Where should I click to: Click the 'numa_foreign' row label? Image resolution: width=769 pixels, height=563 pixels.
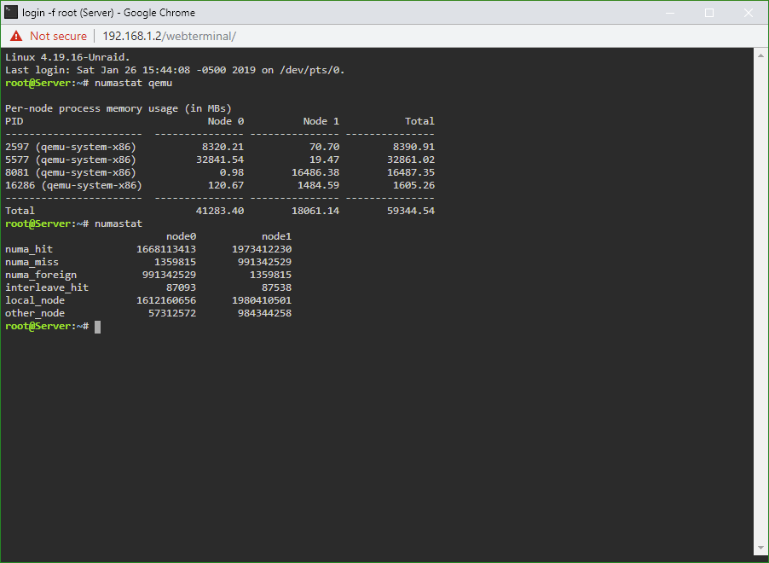(x=41, y=275)
